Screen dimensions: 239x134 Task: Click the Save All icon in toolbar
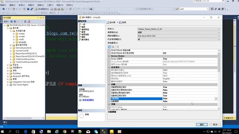32,9
